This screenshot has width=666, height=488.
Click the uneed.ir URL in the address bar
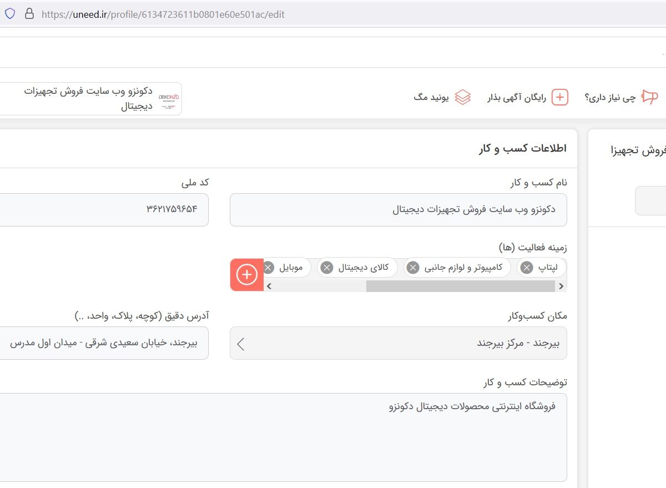(x=163, y=14)
